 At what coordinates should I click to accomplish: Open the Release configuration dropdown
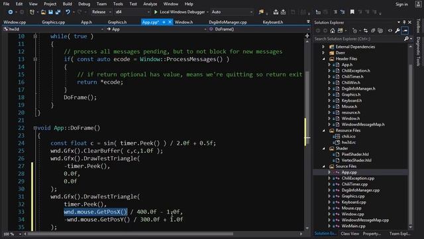pyautogui.click(x=101, y=12)
